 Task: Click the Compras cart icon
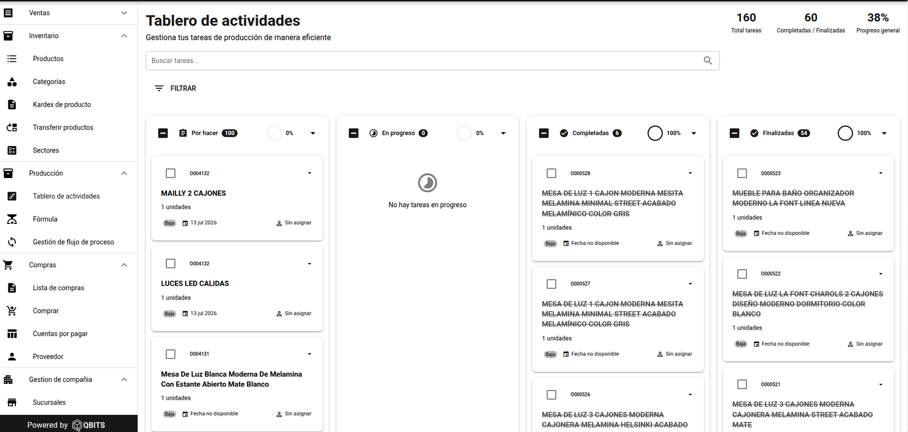coord(8,265)
